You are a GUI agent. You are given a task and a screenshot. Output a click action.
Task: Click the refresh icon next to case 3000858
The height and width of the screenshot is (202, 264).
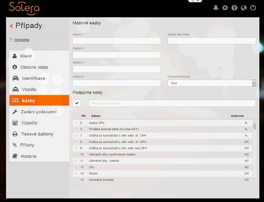(x=11, y=40)
